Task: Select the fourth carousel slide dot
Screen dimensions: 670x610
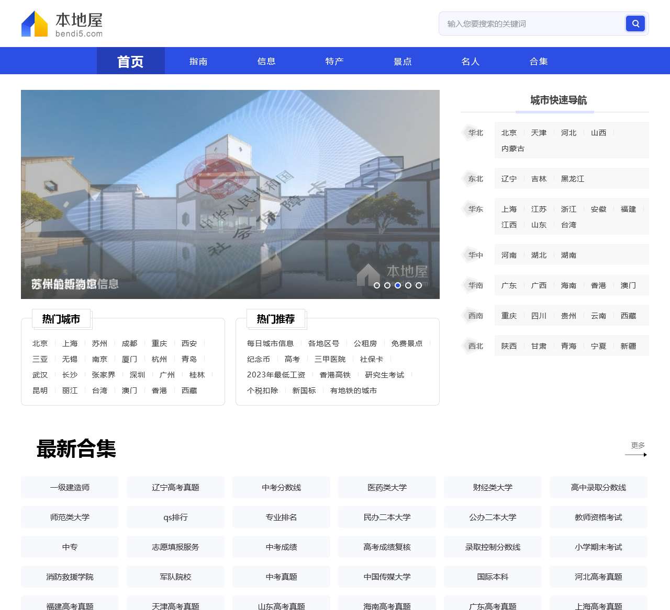Action: tap(408, 285)
